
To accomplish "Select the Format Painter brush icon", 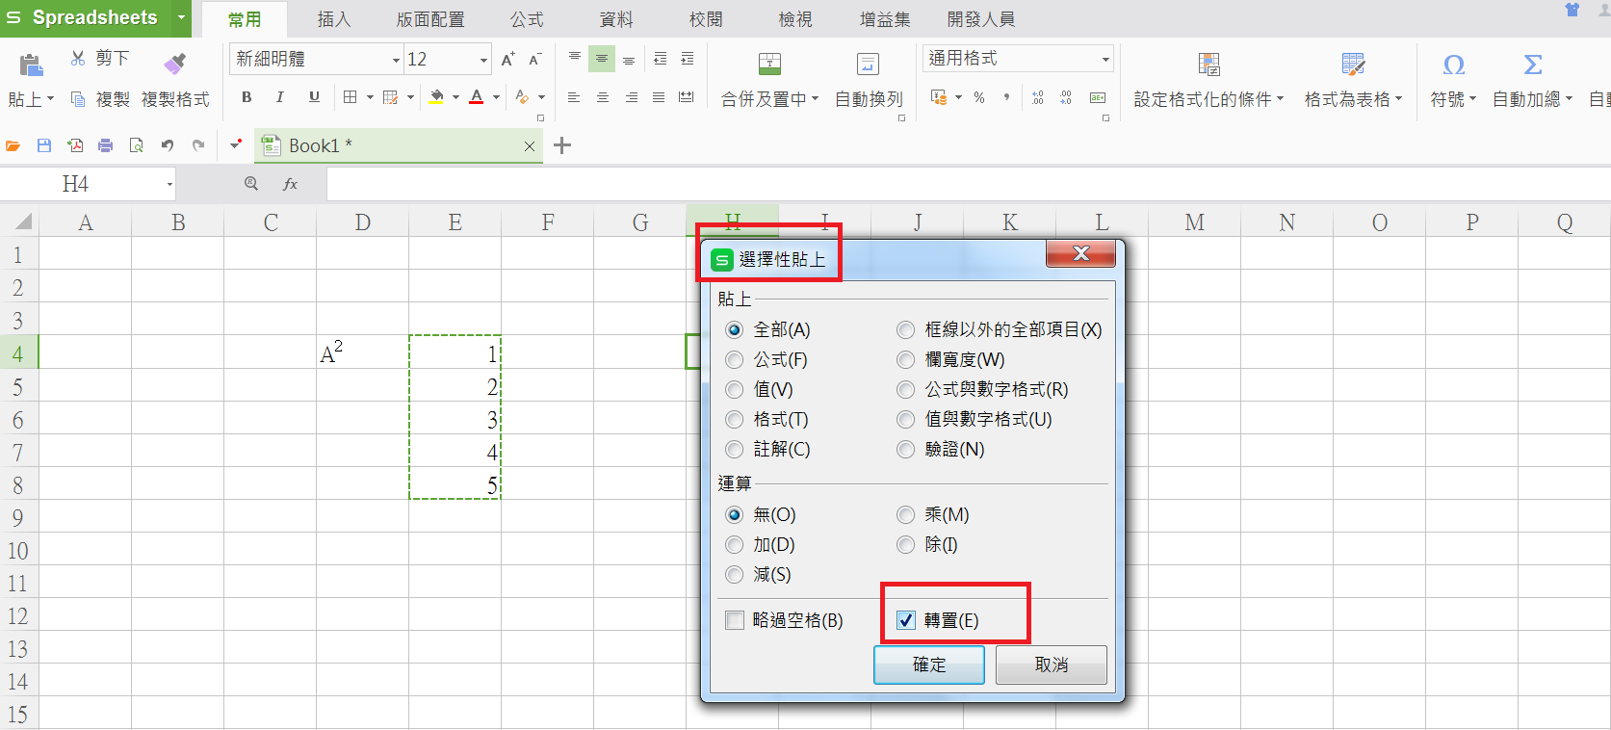I will pos(175,65).
